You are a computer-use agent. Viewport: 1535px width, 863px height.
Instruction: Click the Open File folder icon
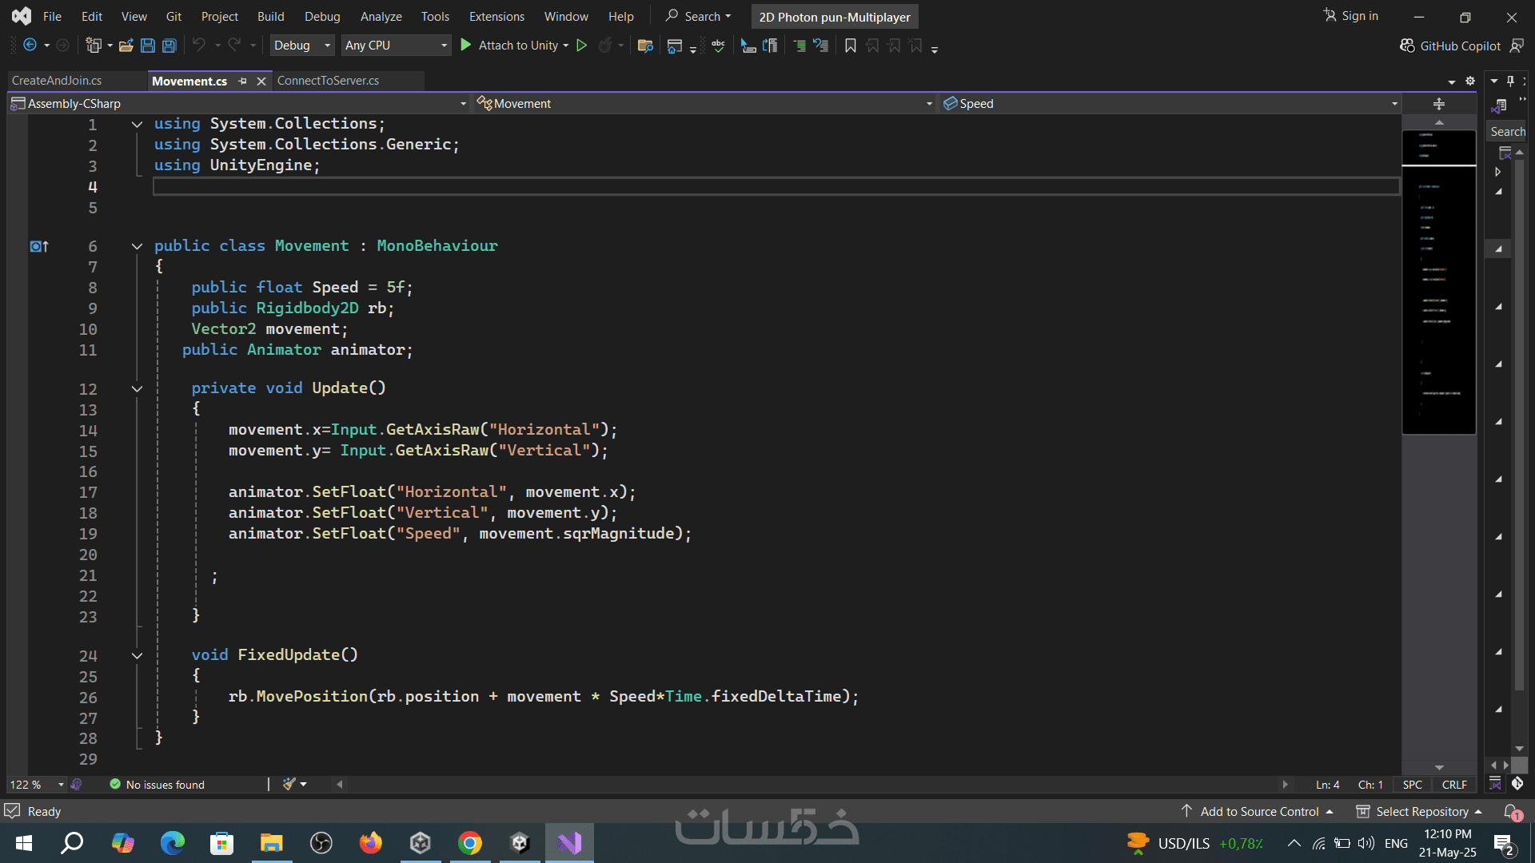pyautogui.click(x=126, y=46)
